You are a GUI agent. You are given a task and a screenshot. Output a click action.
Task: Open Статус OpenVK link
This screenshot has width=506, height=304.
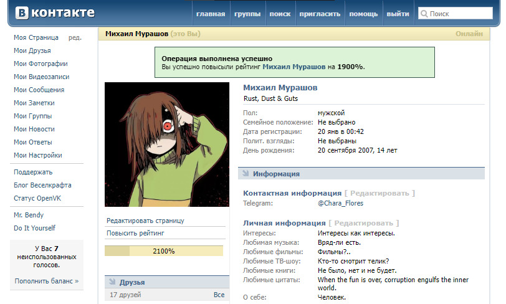pos(37,198)
